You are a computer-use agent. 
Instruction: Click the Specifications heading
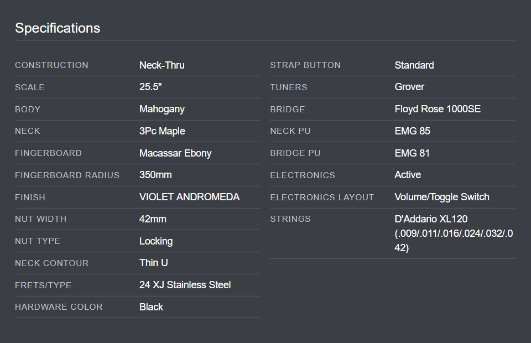58,28
